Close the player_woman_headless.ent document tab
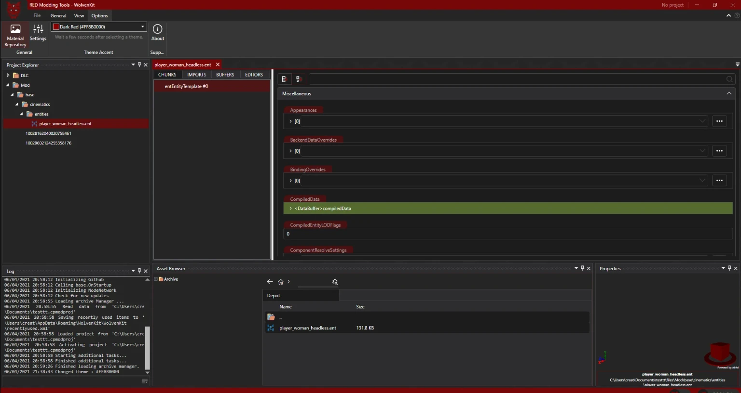Viewport: 741px width, 393px height. (x=218, y=65)
